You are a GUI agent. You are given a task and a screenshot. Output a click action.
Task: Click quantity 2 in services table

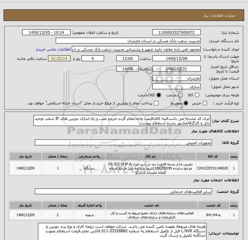(58, 215)
